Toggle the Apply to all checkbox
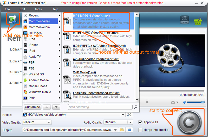Viewport: 208px width, 137px height. (140, 122)
